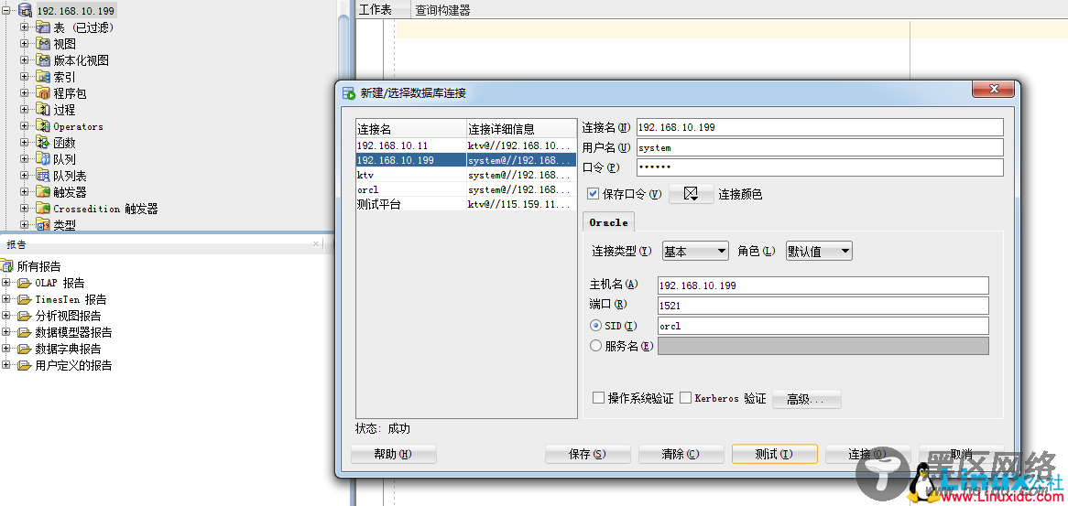Select the ktv connection row
This screenshot has width=1068, height=506.
(466, 175)
